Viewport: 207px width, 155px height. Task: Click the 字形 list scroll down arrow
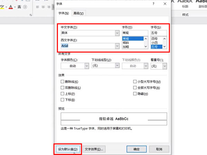(146, 46)
